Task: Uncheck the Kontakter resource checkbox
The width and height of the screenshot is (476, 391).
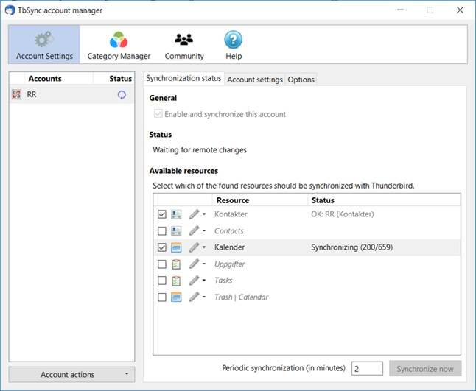Action: point(162,214)
